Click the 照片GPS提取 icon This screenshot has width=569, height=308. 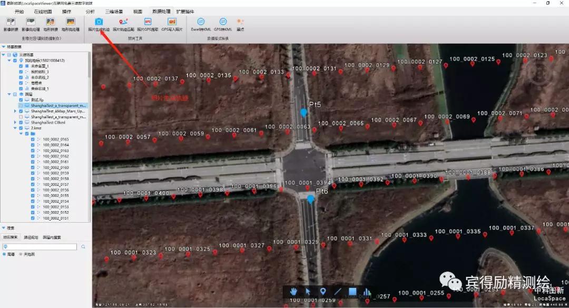148,22
